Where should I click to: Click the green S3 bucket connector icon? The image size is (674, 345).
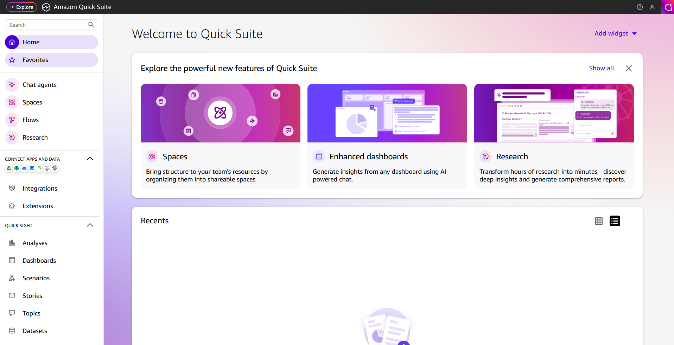point(39,168)
